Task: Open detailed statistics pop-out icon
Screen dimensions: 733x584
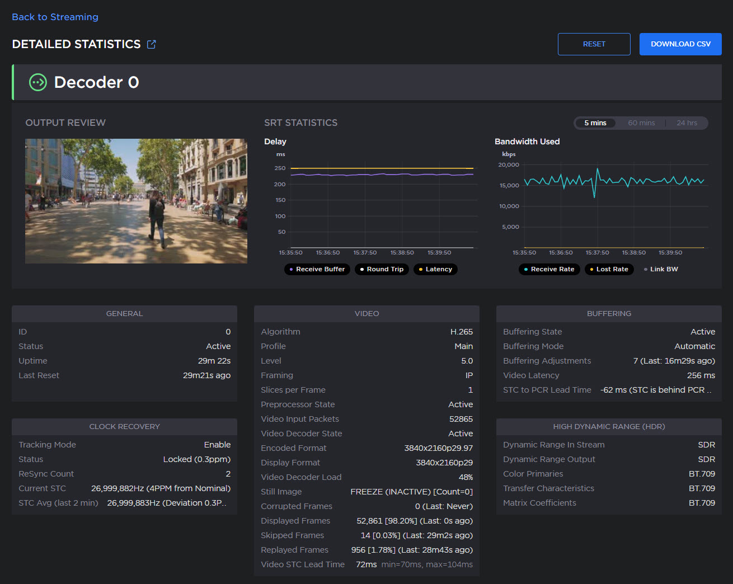Action: (151, 44)
